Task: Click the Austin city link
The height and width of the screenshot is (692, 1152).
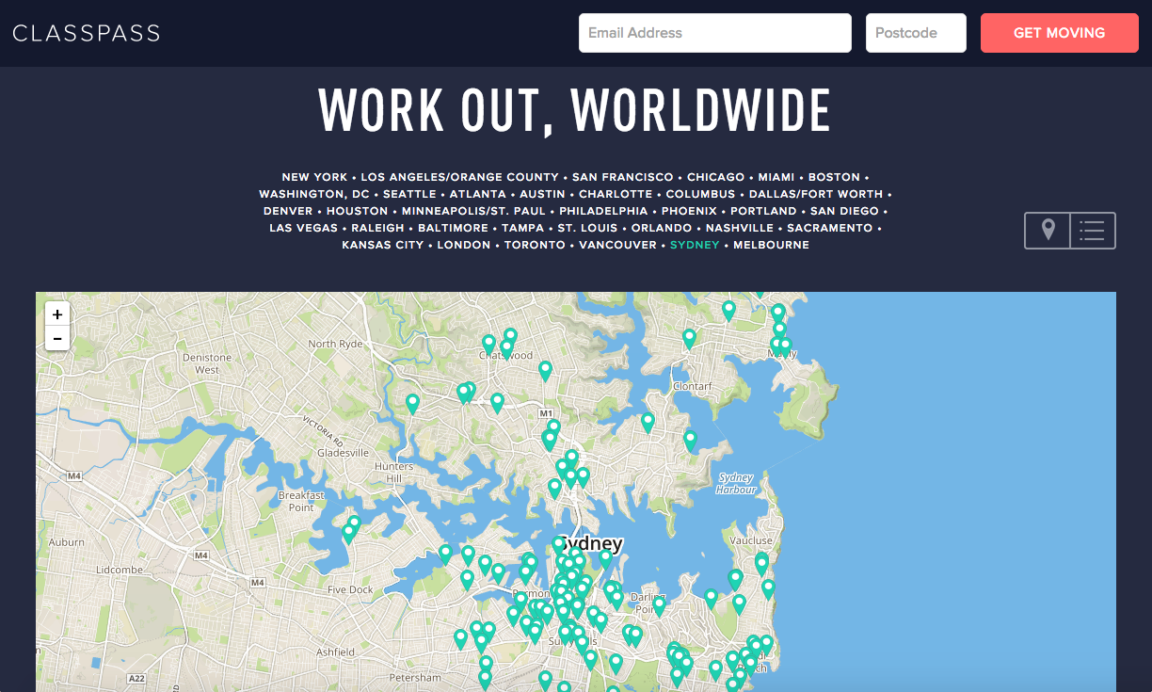Action: tap(542, 194)
